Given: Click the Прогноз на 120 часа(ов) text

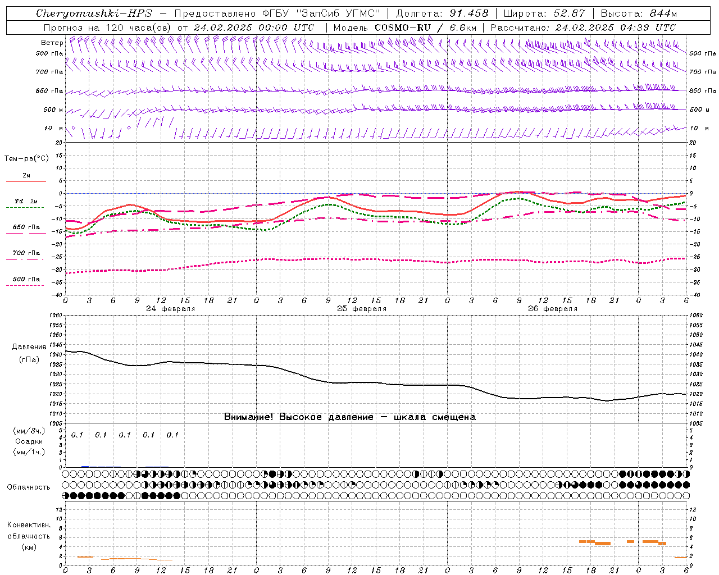Looking at the screenshot, I should 108,28.
